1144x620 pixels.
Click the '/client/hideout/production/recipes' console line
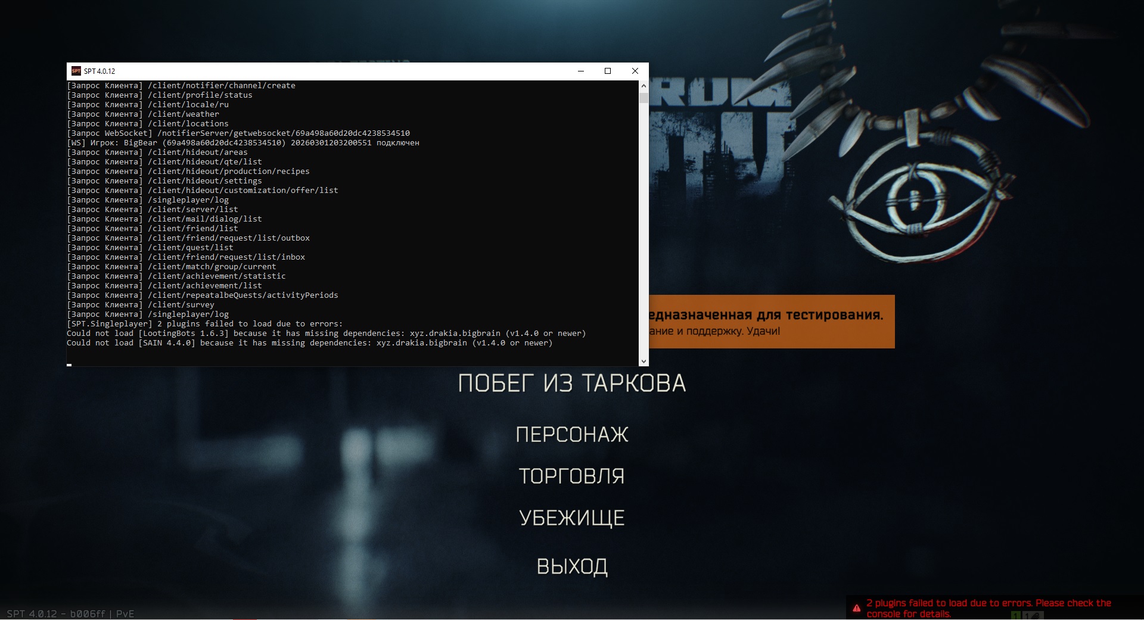[x=188, y=172]
